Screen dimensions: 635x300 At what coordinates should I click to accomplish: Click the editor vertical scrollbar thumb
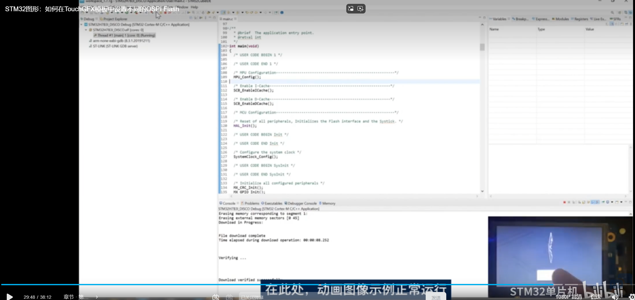point(482,47)
